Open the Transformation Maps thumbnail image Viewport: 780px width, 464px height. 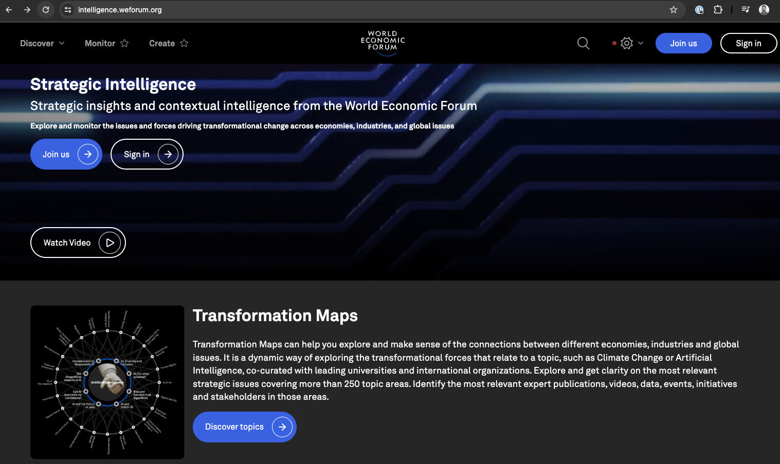click(x=107, y=382)
